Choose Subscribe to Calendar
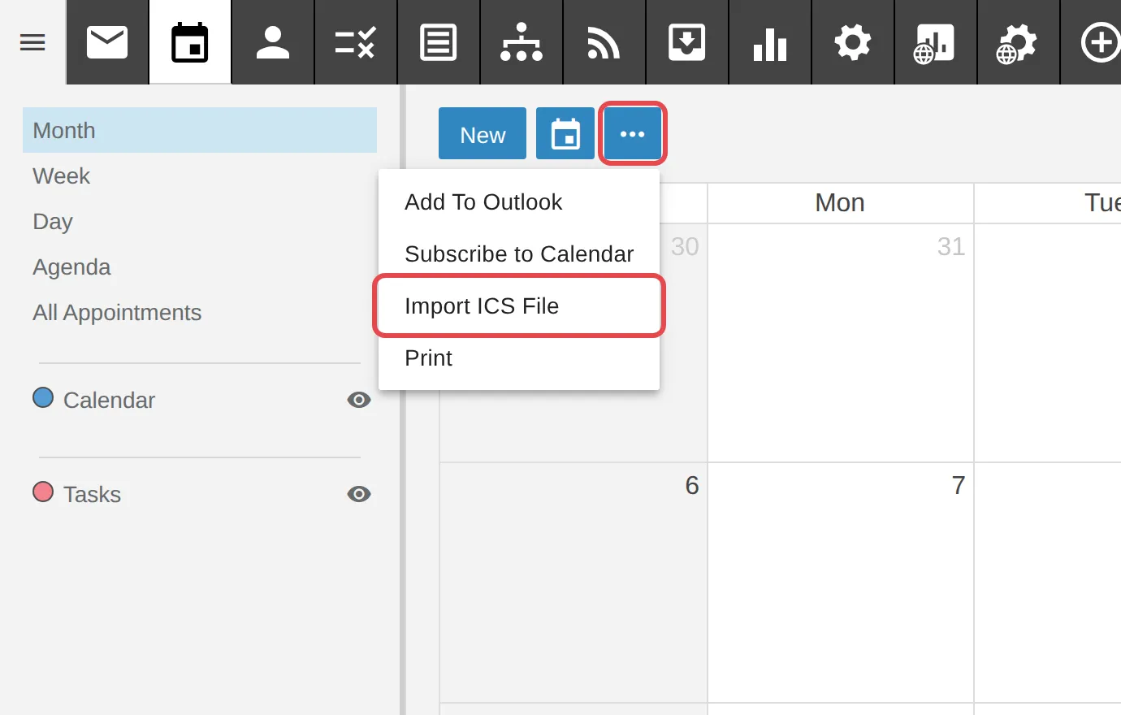The image size is (1121, 715). coord(518,253)
